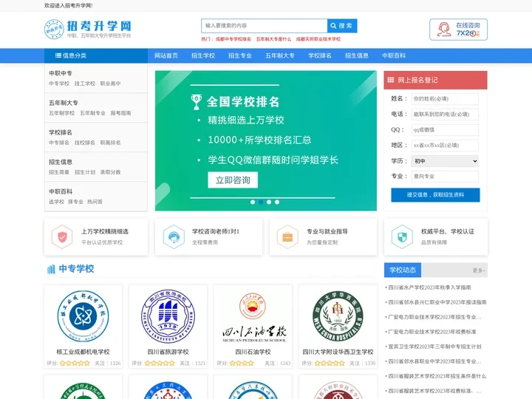Click hot link 成都中专学校排名
Viewport: 532px width, 399px height.
click(x=233, y=39)
